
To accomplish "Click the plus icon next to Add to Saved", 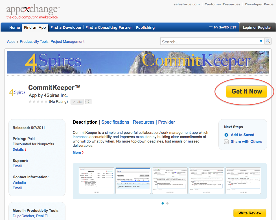I will [226, 135].
